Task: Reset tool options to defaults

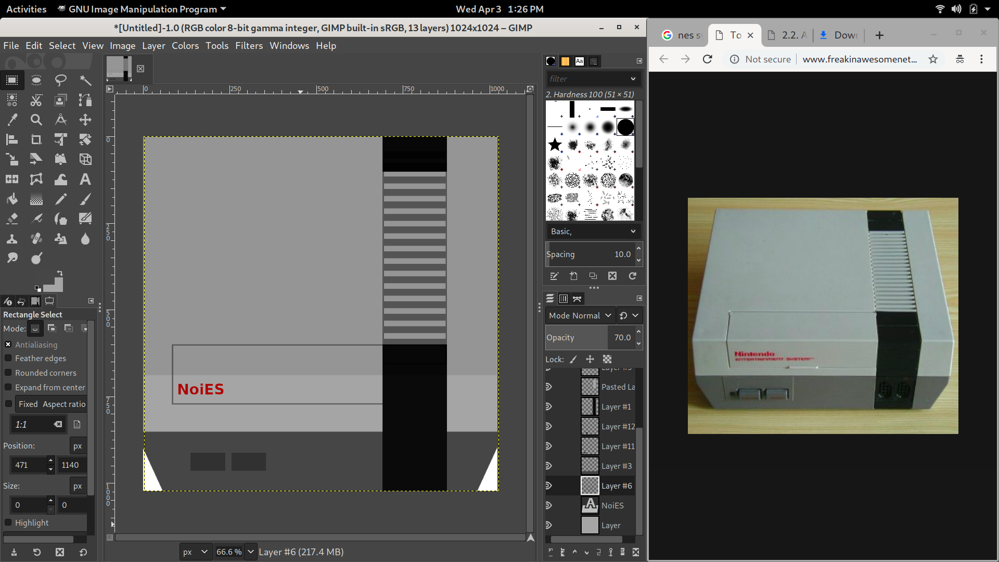Action: click(x=83, y=552)
